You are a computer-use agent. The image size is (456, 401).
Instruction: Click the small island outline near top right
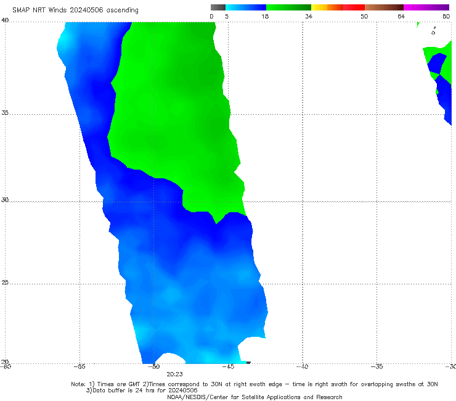(433, 31)
